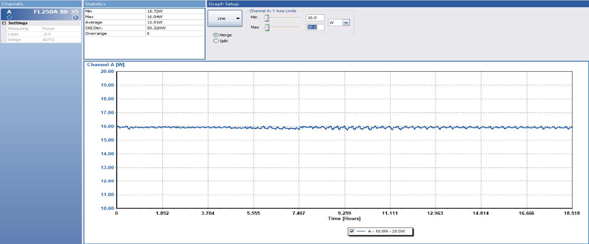
Task: Uncheck channel A in the graph legend
Action: tap(352, 231)
